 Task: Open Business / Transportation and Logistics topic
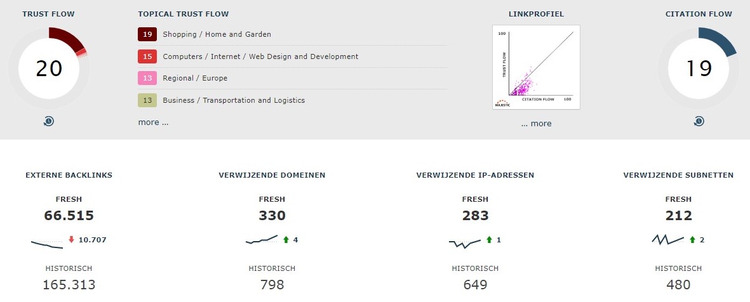tap(234, 100)
